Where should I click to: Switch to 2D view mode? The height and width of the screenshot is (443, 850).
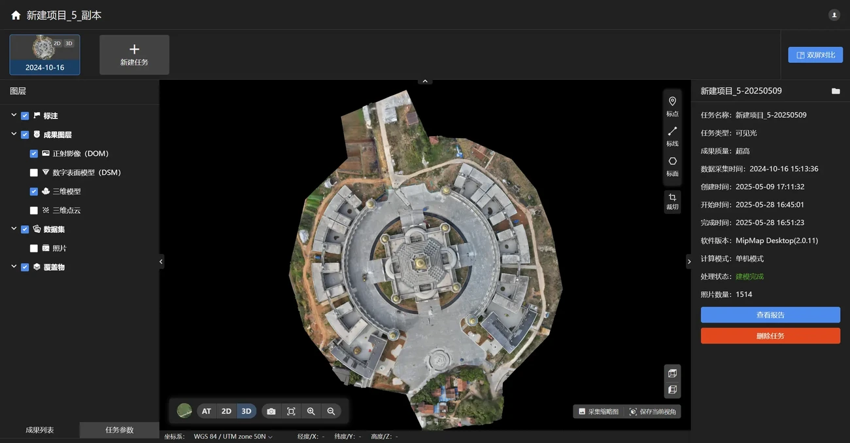[x=226, y=411]
